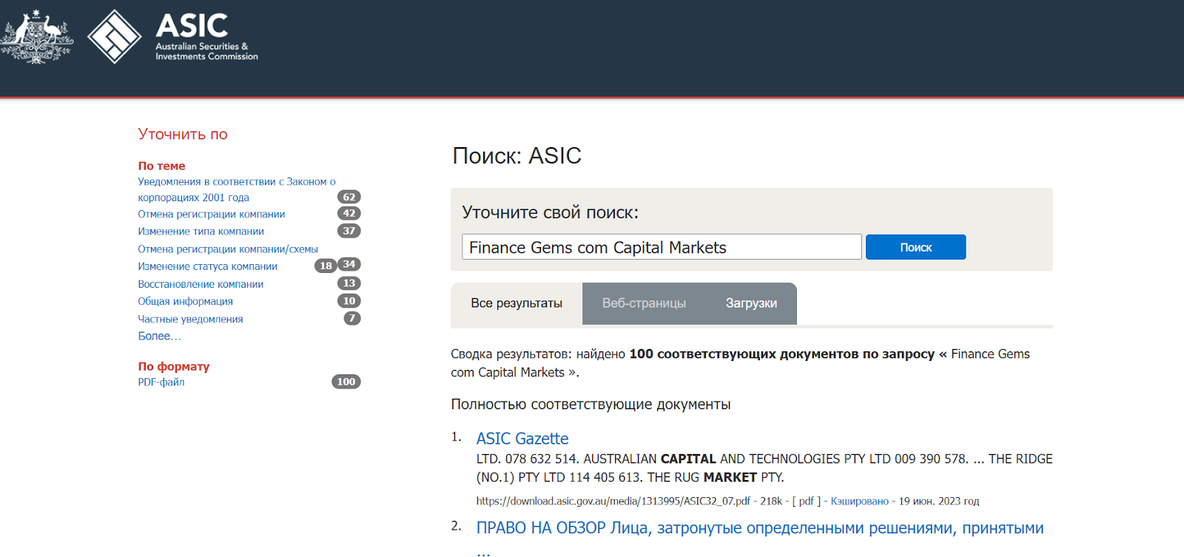Expand more topics with Более… link

pos(159,336)
